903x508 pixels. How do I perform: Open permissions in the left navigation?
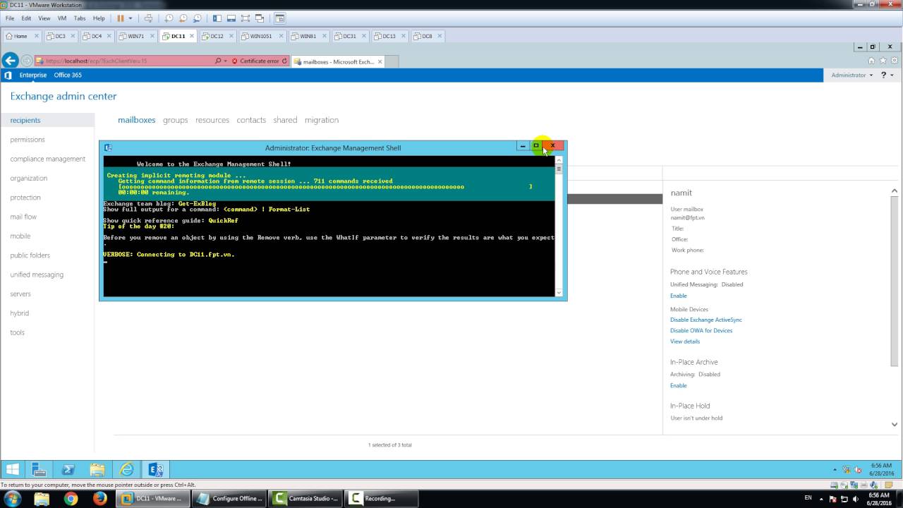[28, 140]
